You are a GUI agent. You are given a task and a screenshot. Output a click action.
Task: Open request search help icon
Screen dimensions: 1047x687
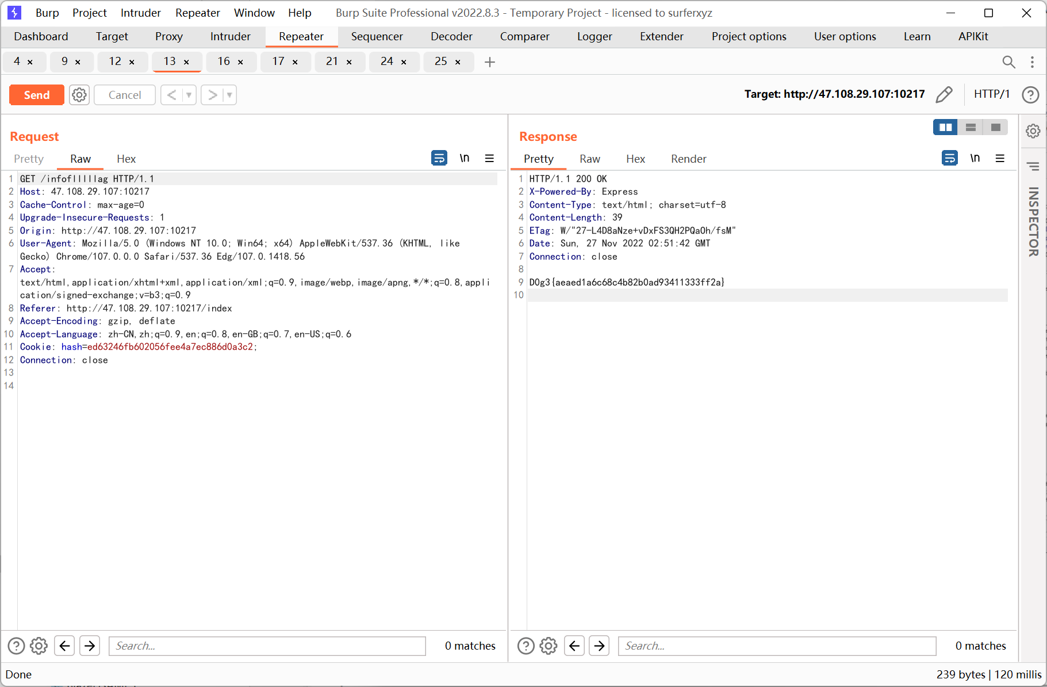point(16,646)
